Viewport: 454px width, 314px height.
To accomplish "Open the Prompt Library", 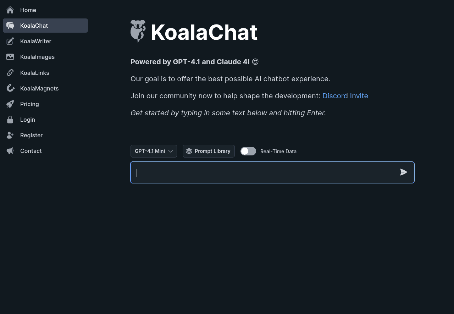I will (x=209, y=151).
